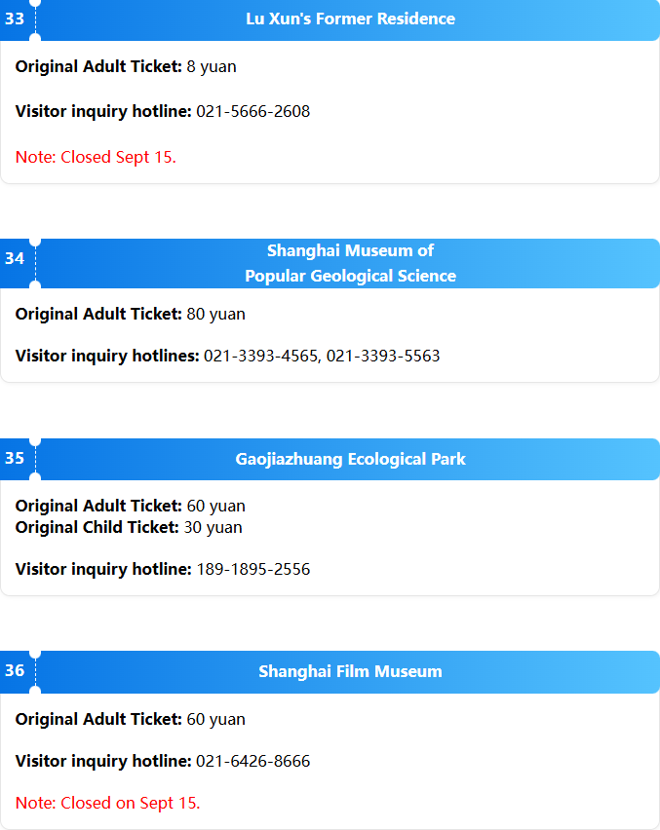Image resolution: width=660 pixels, height=830 pixels.
Task: Select Shanghai Museum of Popular Geological Science header
Action: click(x=350, y=263)
